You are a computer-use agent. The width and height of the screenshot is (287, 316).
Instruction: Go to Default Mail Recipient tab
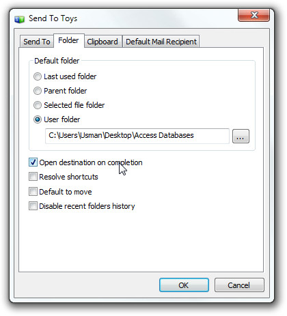(x=161, y=42)
